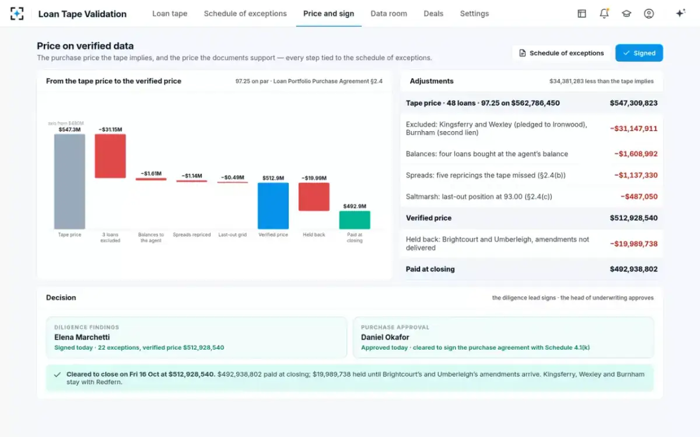Click Balances: four loans bought row text

[x=487, y=154]
